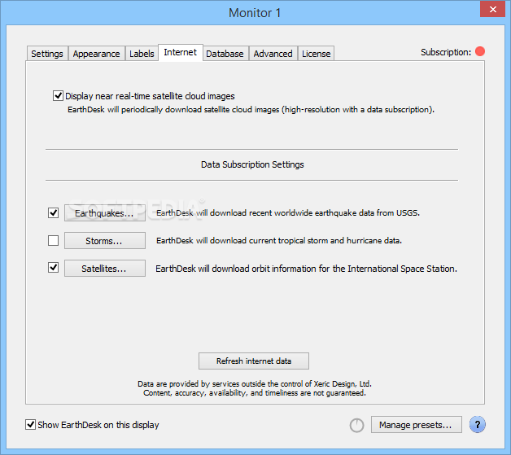This screenshot has height=455, width=511.
Task: Uncheck Display near real-time satellite cloud images
Action: tap(58, 96)
